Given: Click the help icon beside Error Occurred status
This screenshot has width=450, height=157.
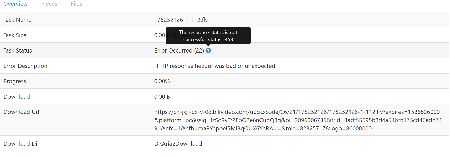Looking at the screenshot, I should coord(208,50).
